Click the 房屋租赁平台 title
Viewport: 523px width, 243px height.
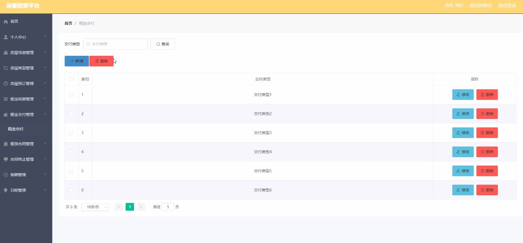tap(23, 6)
